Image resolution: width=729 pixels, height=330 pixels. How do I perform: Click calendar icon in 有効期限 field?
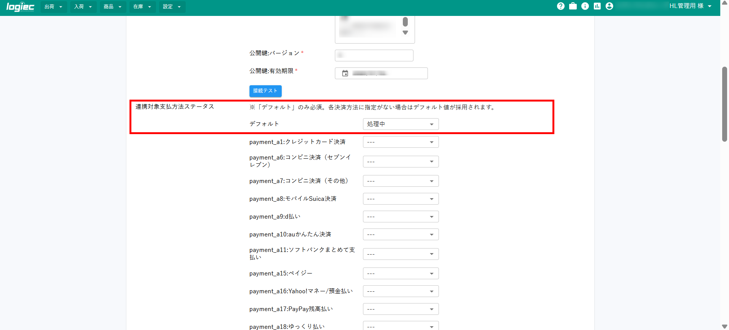pos(345,74)
